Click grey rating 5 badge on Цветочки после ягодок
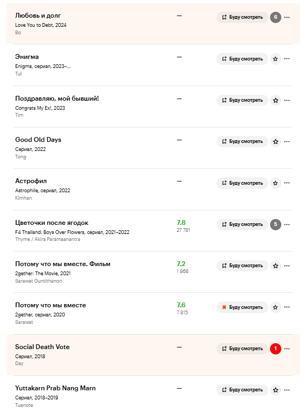This screenshot has width=307, height=416. click(275, 224)
